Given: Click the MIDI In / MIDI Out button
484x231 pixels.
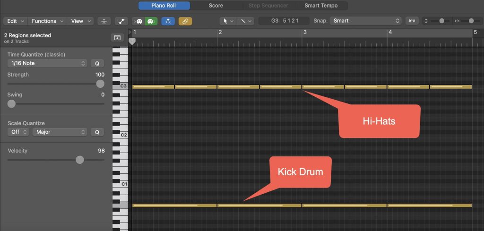Looking at the screenshot, I should point(145,21).
